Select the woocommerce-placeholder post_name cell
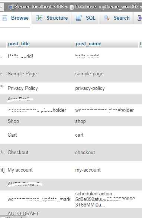The image size is (142, 218). 106,110
